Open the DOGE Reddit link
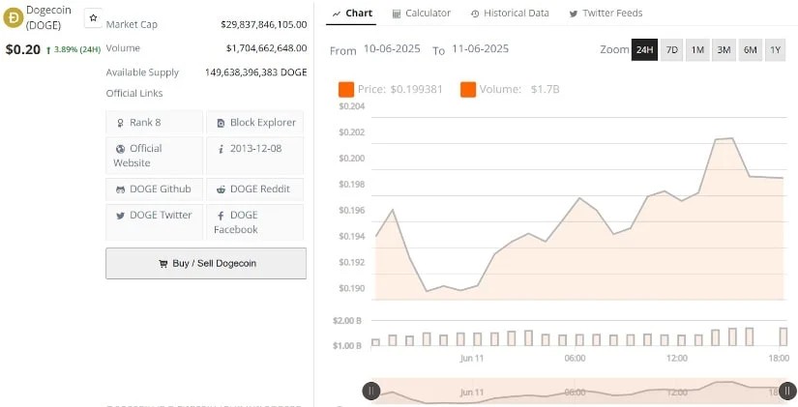This screenshot has height=407, width=798. click(255, 189)
